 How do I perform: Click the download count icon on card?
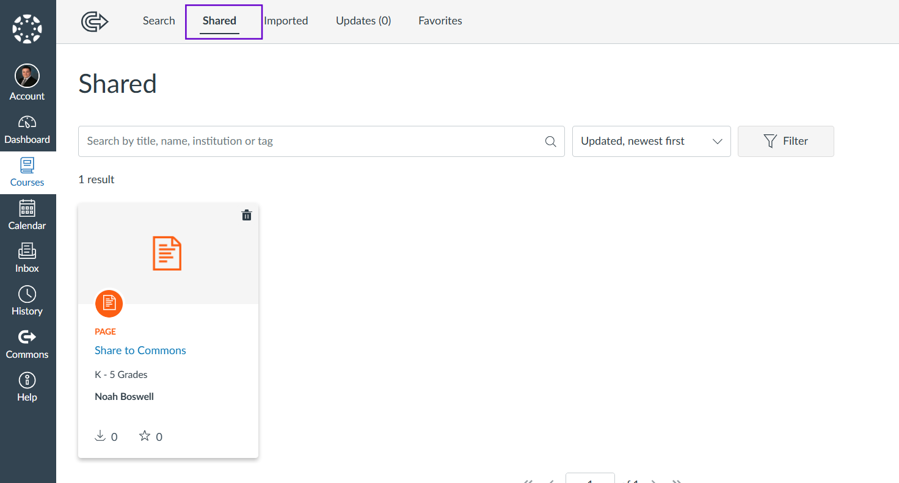tap(100, 436)
